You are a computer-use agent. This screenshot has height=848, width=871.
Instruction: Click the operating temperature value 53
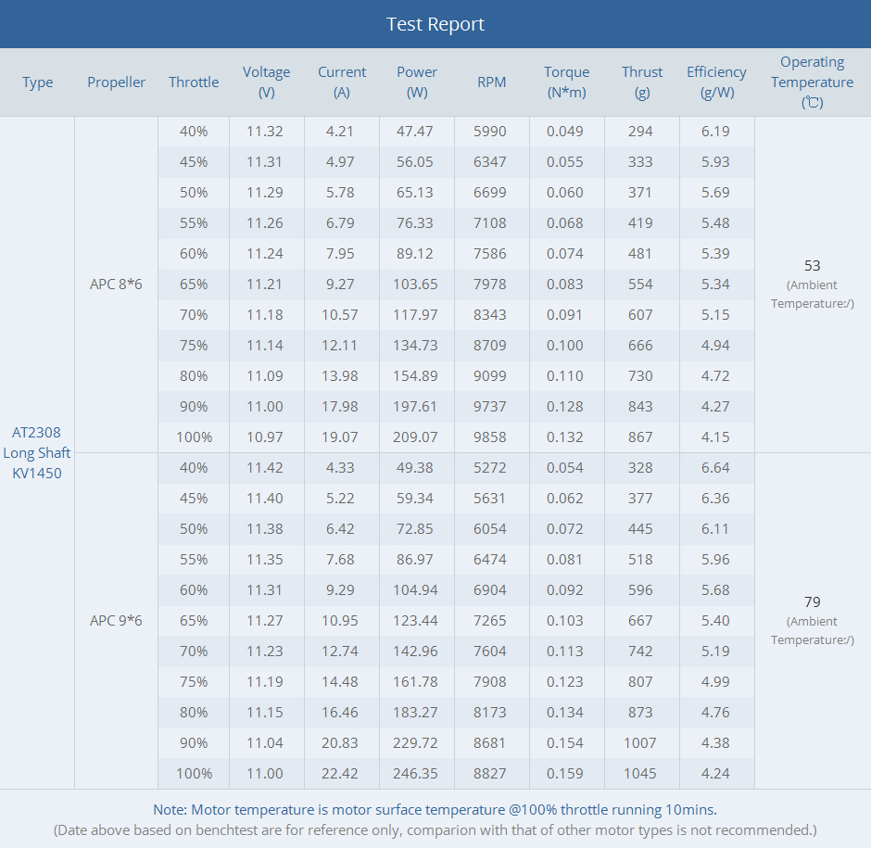coord(813,266)
